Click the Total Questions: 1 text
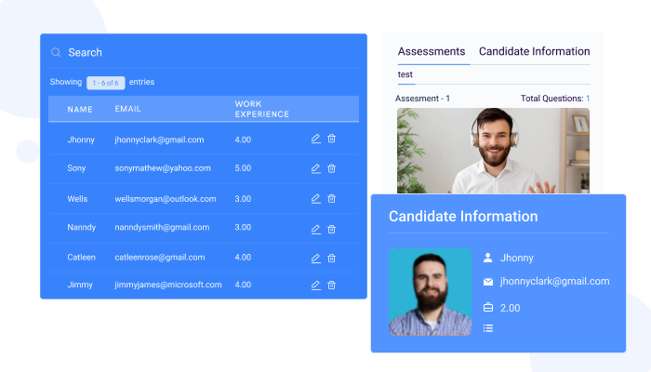The height and width of the screenshot is (372, 651). coord(555,99)
